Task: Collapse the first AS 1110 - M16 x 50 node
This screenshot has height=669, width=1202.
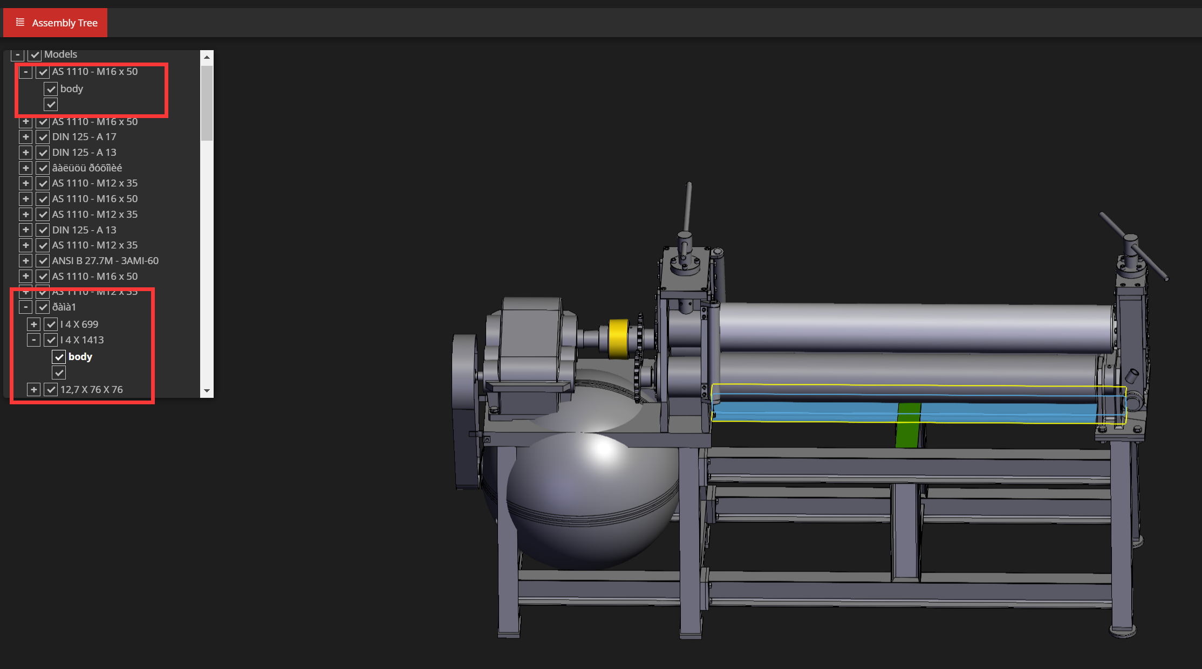Action: (x=25, y=72)
